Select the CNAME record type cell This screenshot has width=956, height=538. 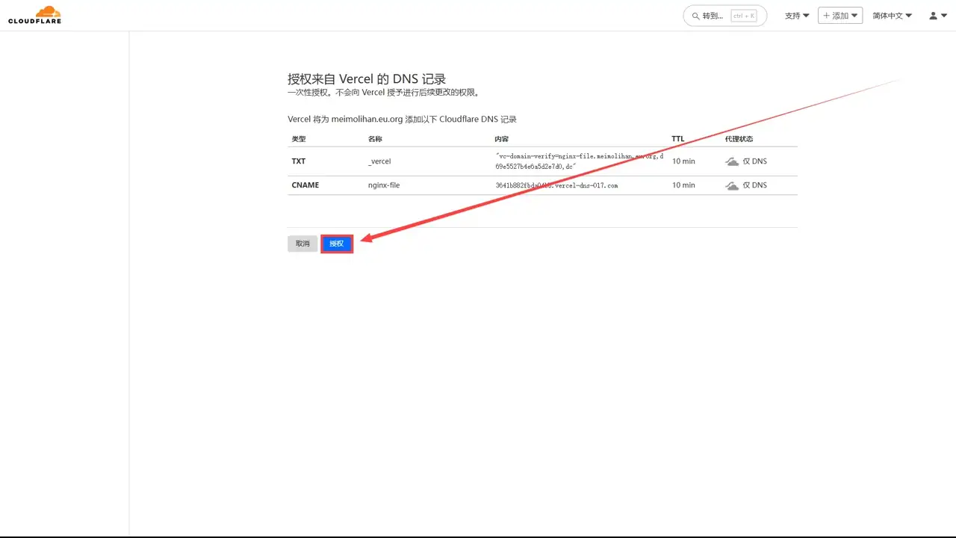[305, 185]
